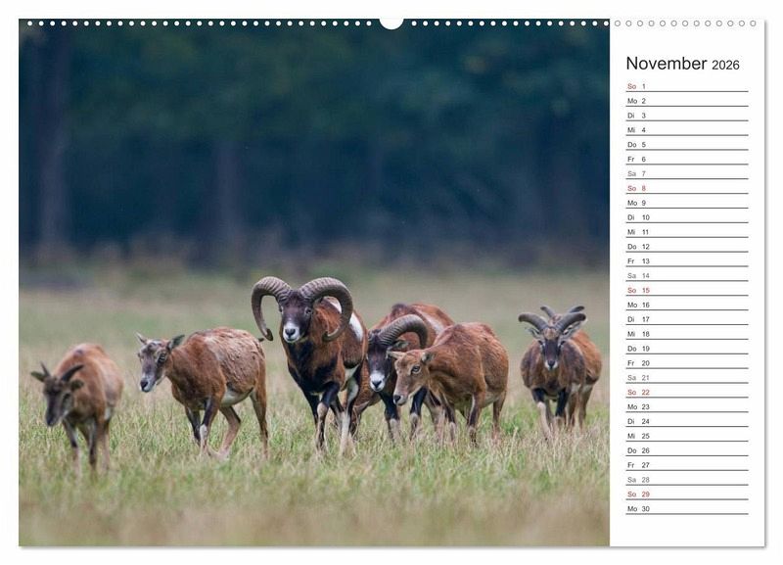Click the year 2026 in heading
Image resolution: width=783 pixels, height=565 pixels.
(725, 65)
